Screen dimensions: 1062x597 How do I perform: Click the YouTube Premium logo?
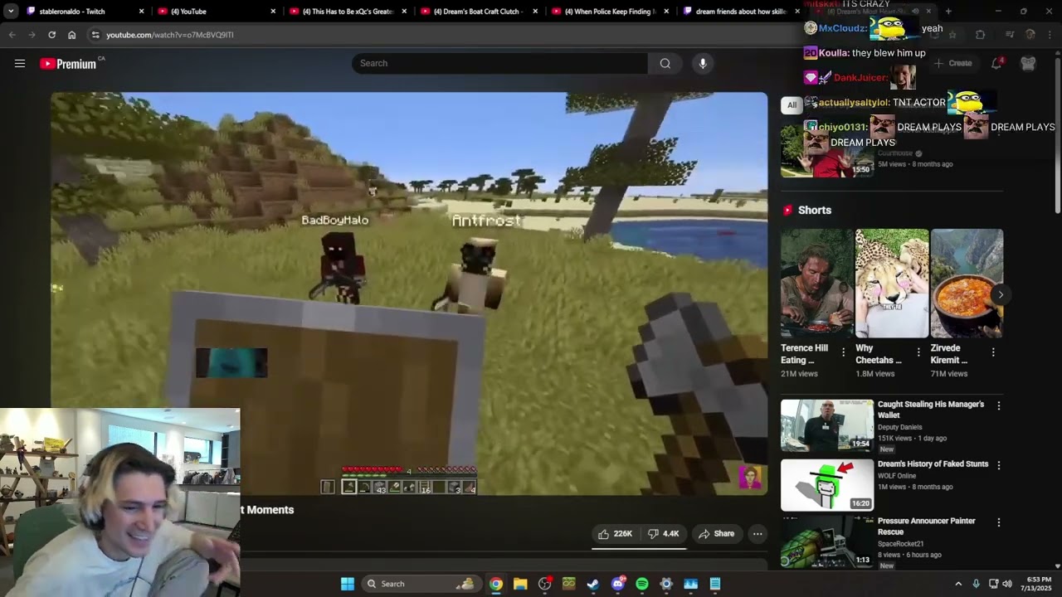(x=70, y=64)
